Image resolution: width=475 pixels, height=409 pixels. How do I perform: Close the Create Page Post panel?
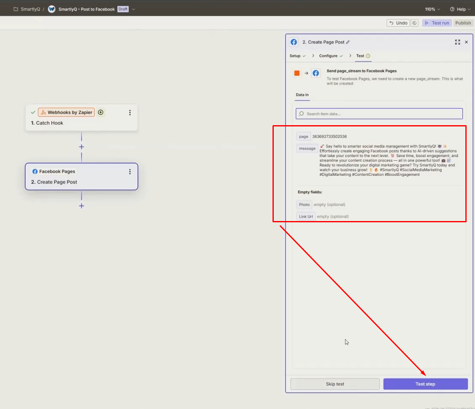click(467, 42)
